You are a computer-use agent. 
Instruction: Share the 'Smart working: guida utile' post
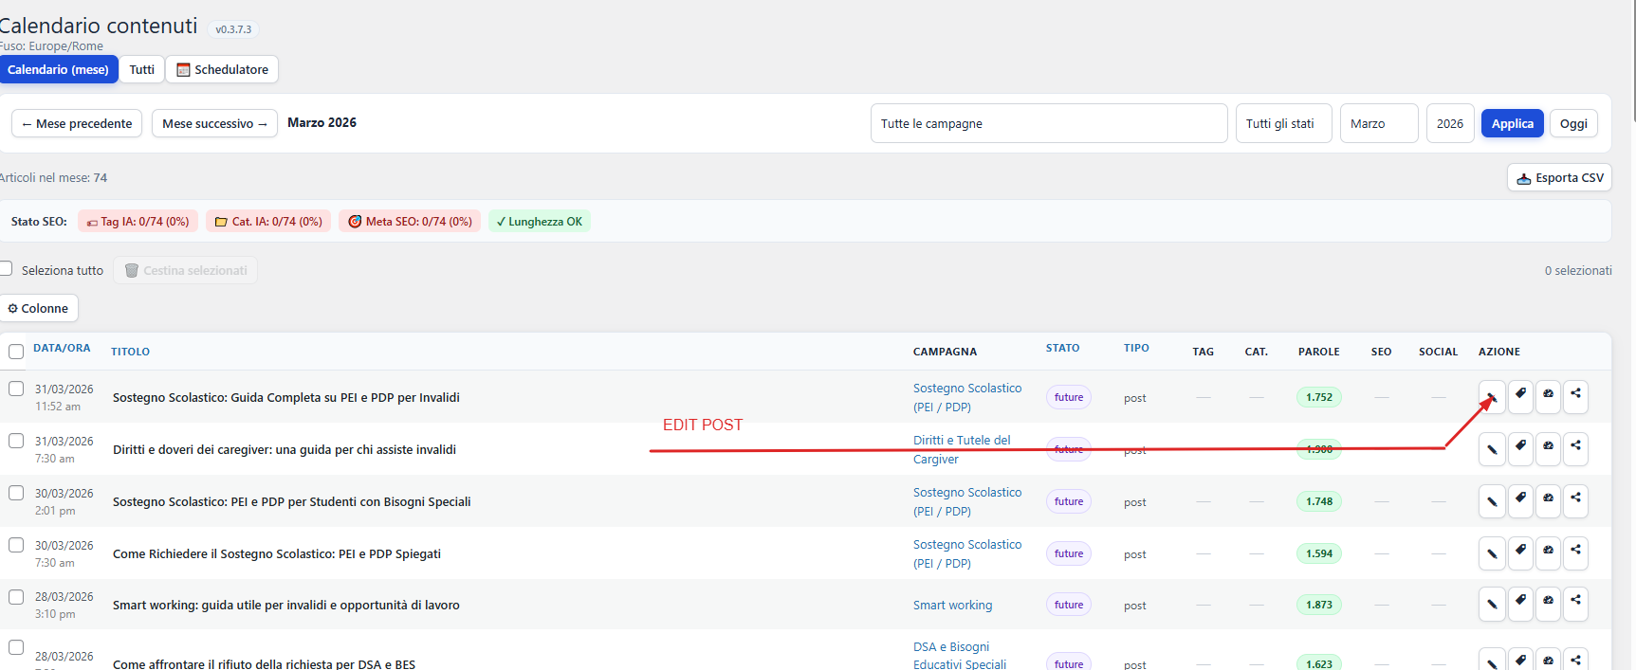coord(1575,604)
